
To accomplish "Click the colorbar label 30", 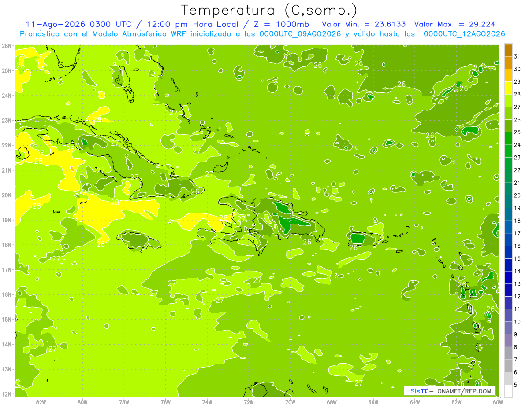I will (518, 69).
